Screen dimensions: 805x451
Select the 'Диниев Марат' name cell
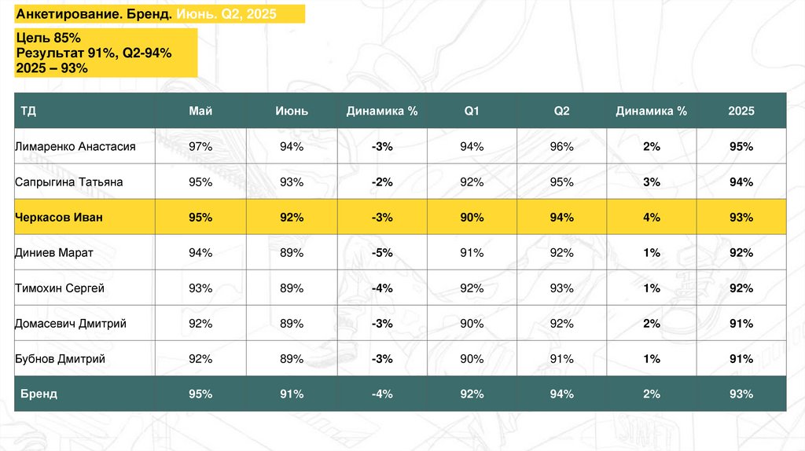pos(54,252)
